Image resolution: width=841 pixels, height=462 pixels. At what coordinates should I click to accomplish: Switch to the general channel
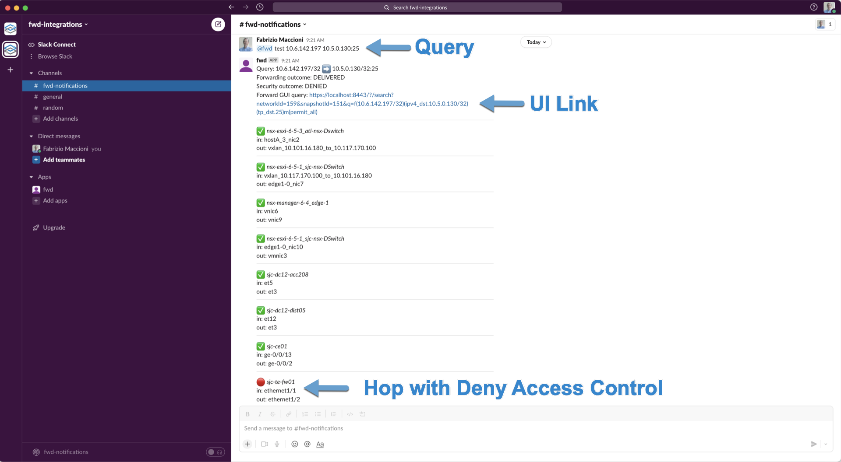pos(52,97)
